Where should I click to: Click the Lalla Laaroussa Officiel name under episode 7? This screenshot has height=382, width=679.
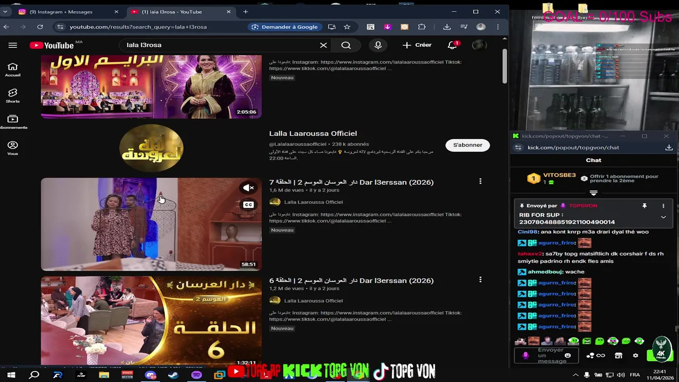click(313, 202)
